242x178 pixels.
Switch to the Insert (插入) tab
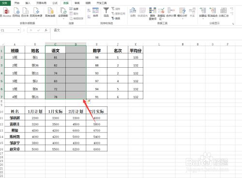coord(28,3)
